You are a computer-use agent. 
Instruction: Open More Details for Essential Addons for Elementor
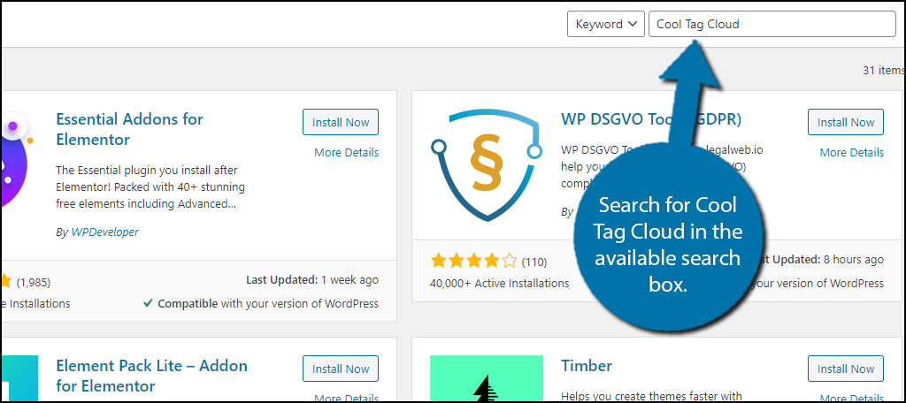click(x=346, y=152)
